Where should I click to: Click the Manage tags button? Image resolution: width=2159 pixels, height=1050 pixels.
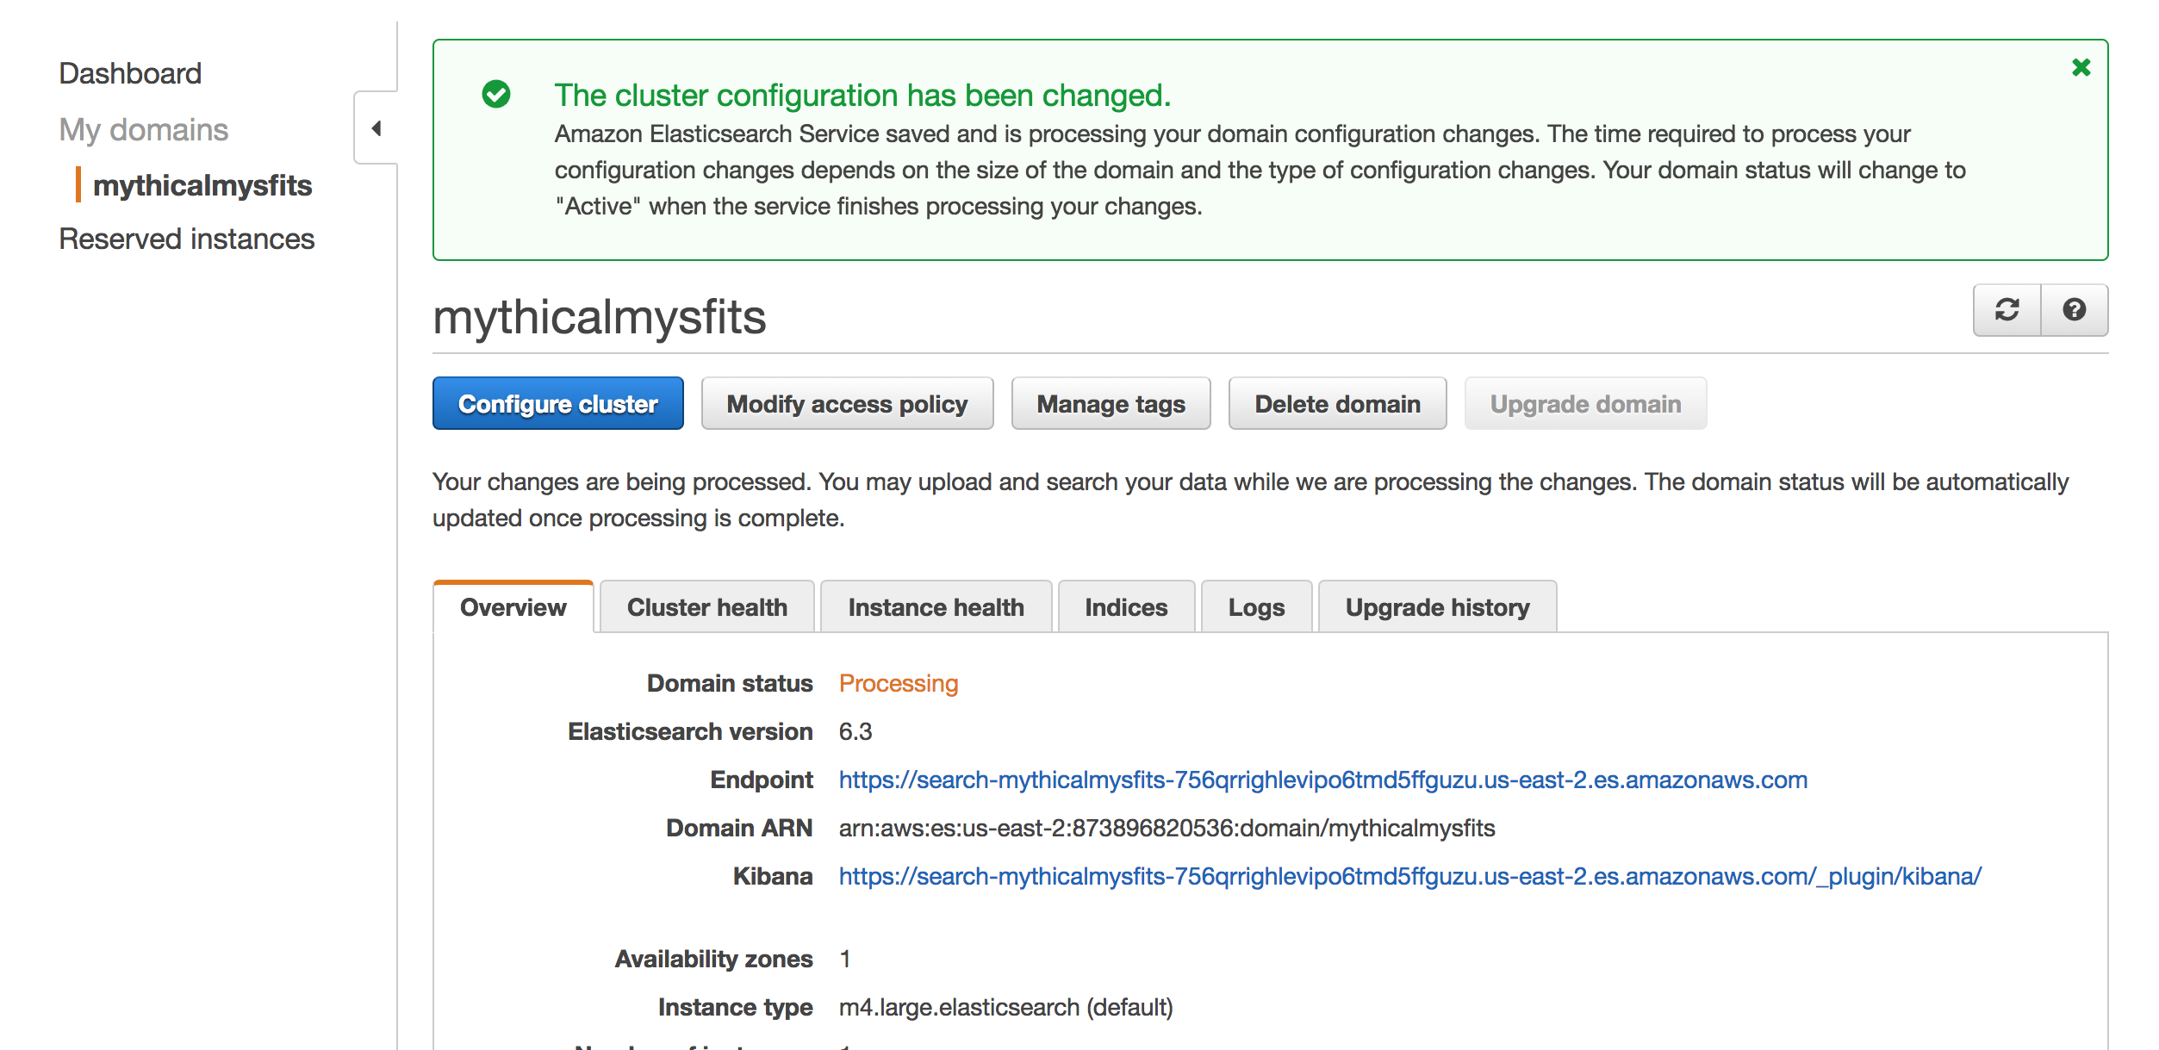coord(1111,403)
